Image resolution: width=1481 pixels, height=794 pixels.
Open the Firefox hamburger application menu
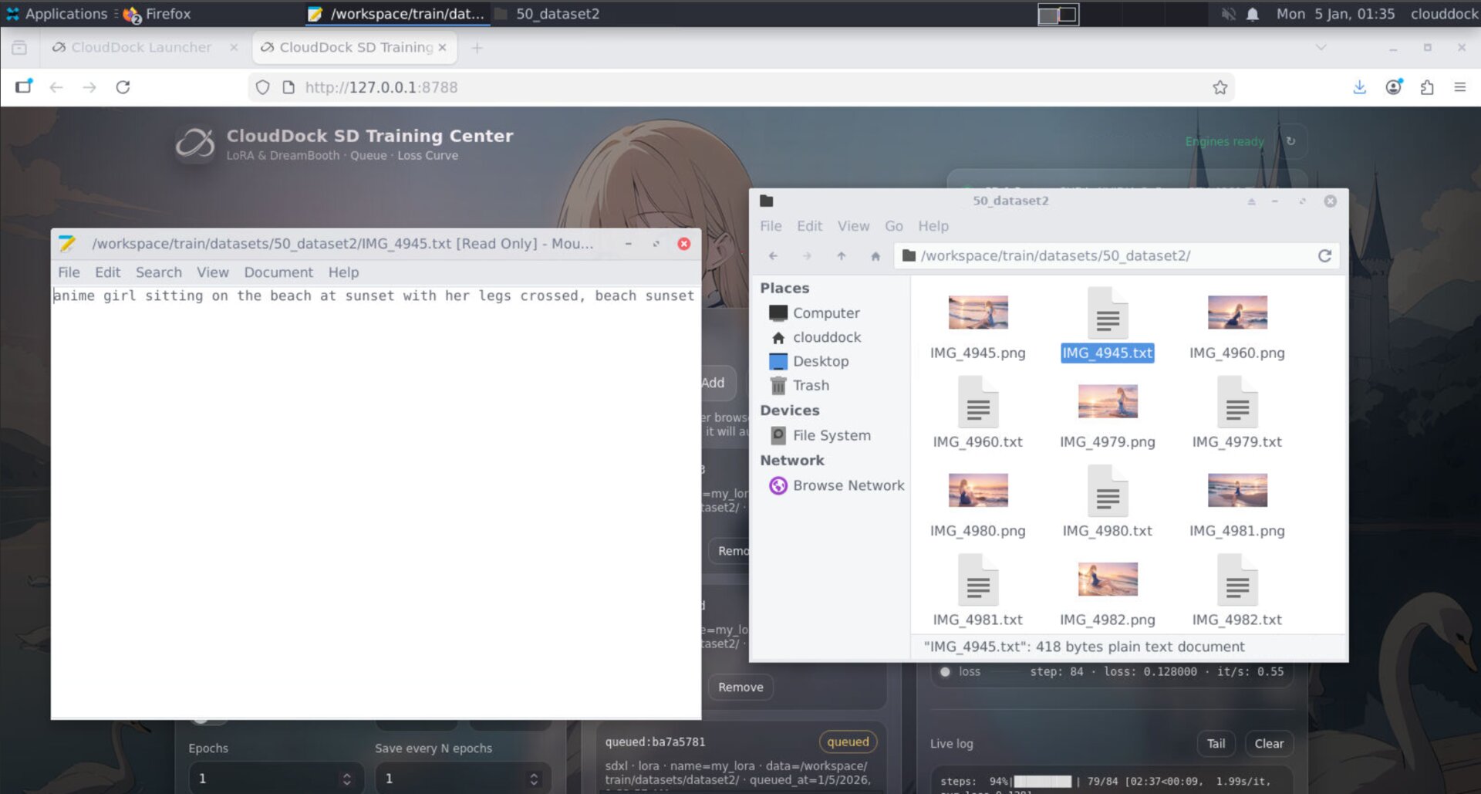pos(1459,87)
